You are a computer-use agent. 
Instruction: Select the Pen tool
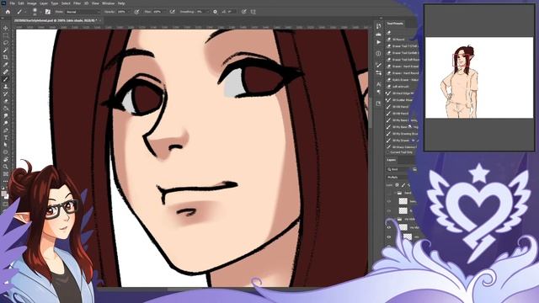click(x=6, y=130)
